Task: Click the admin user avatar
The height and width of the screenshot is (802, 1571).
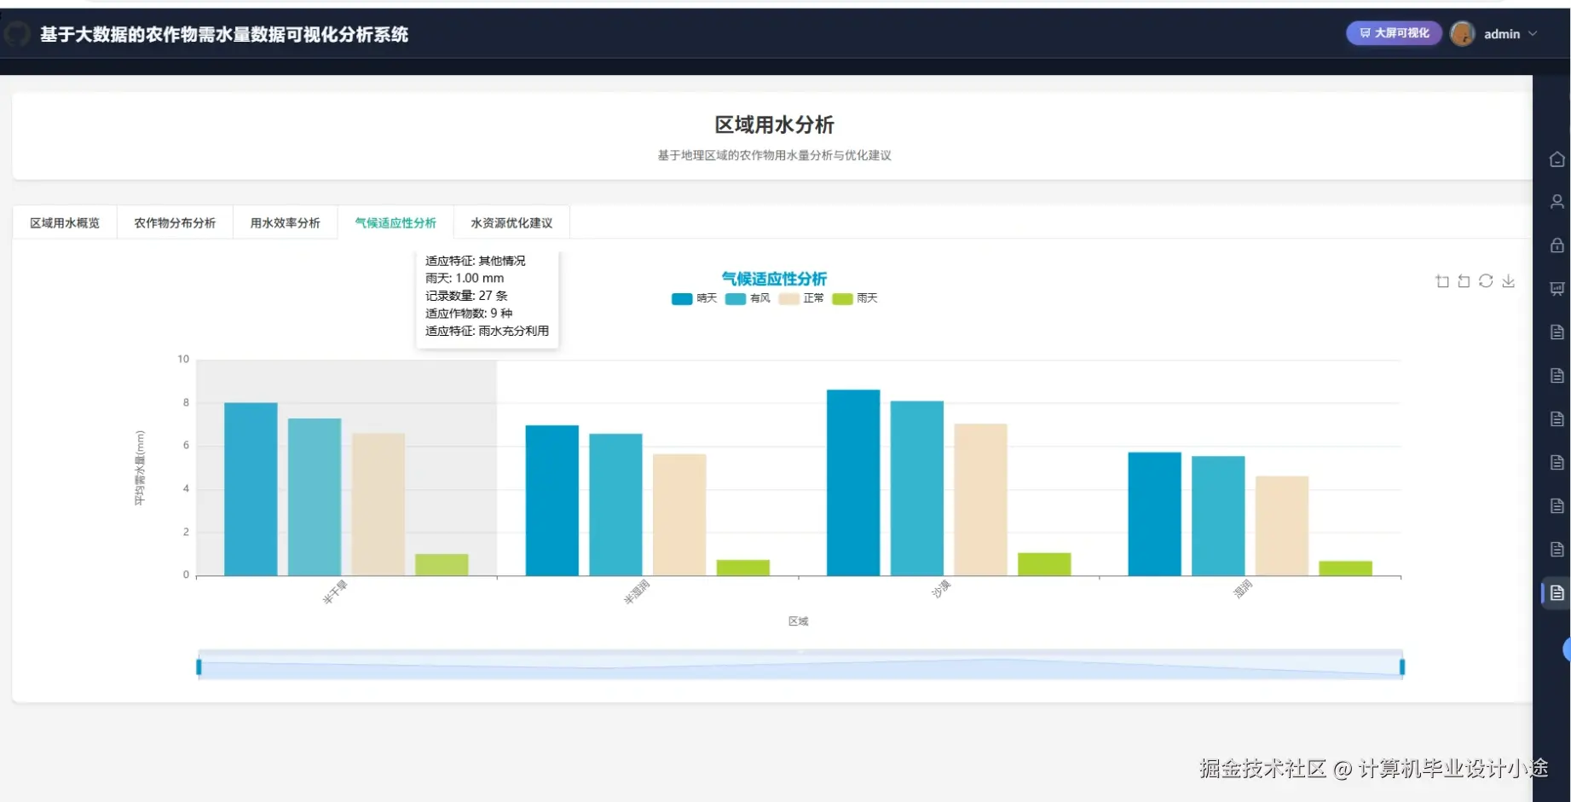Action: click(1462, 34)
